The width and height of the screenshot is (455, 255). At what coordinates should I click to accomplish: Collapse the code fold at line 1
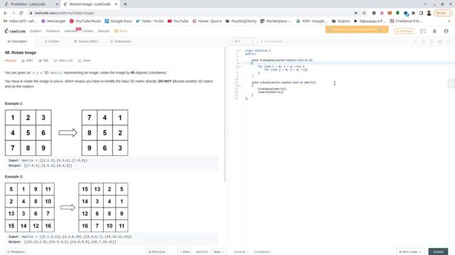240,50
